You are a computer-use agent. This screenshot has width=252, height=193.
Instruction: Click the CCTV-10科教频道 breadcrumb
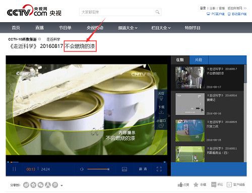pos(22,39)
